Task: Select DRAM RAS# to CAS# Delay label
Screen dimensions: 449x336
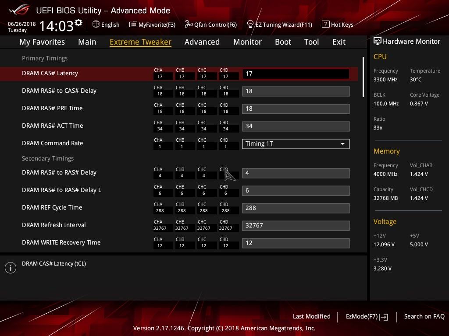Action: pyautogui.click(x=59, y=91)
